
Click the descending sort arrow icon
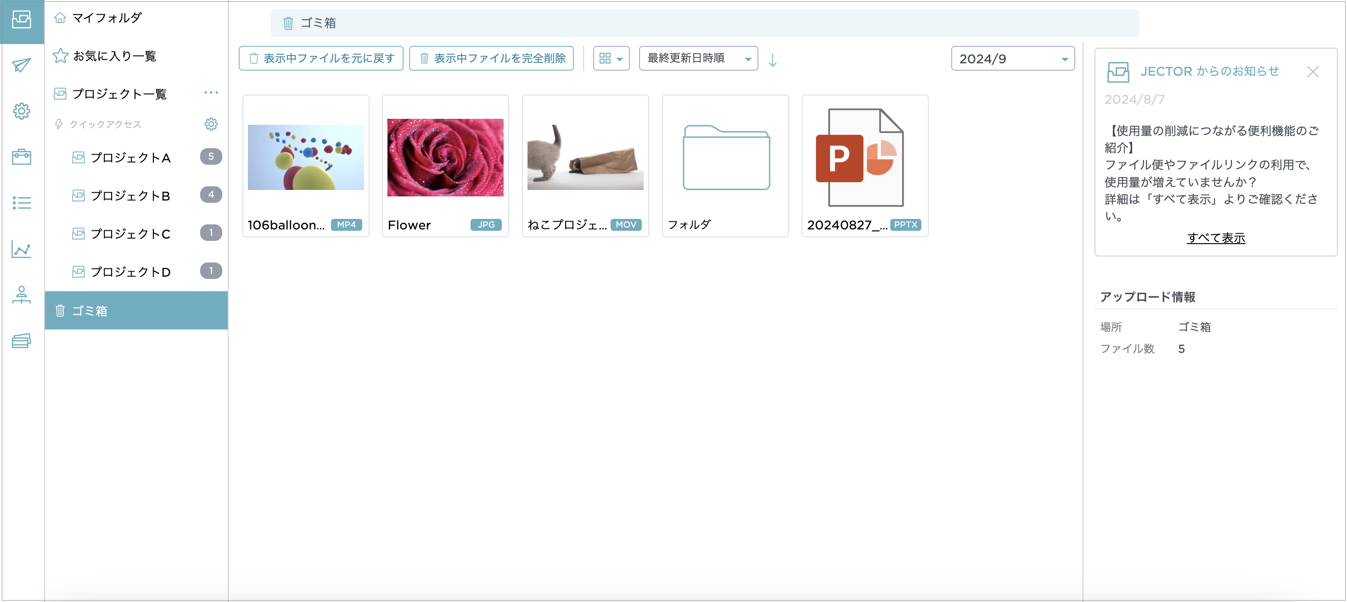point(772,60)
